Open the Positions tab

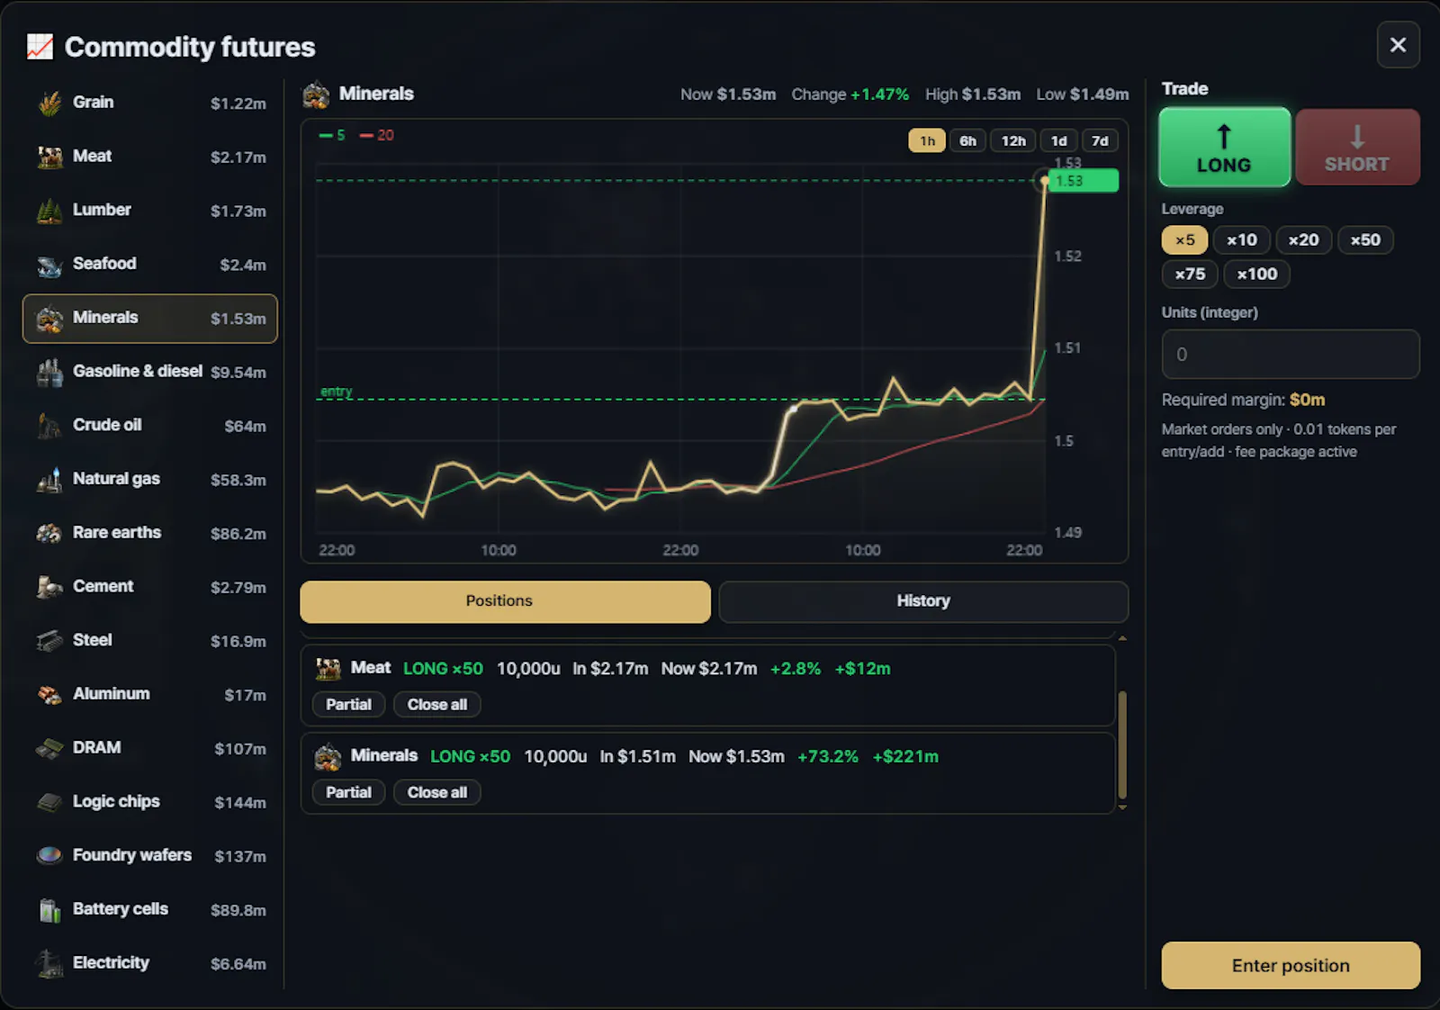coord(505,601)
